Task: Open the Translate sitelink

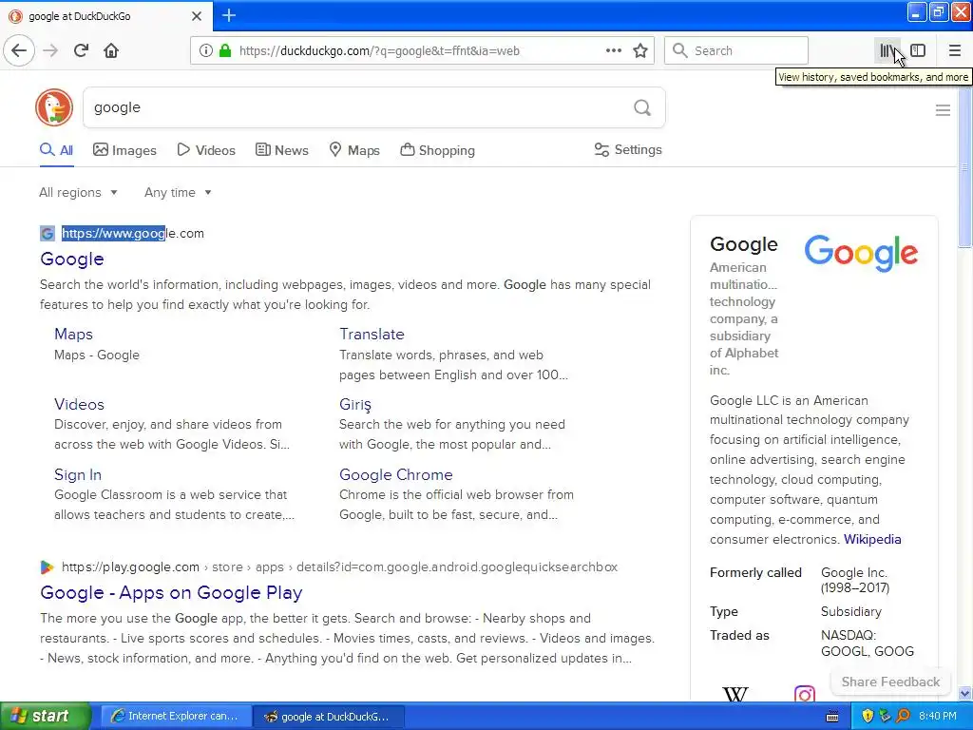Action: tap(372, 334)
